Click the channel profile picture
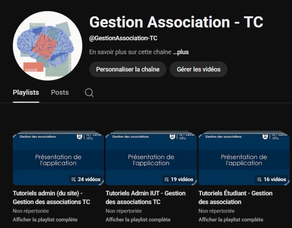This screenshot has width=292, height=228. [47, 44]
